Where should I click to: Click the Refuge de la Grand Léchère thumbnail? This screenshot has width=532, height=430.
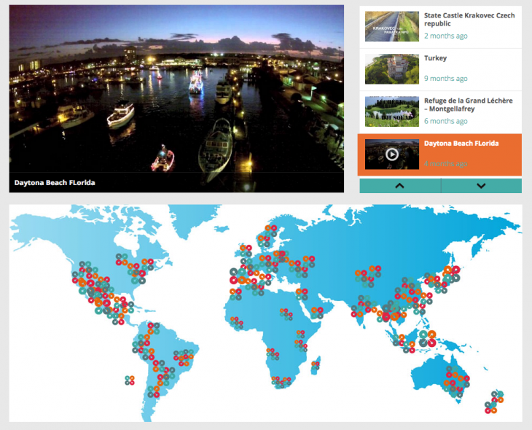coord(392,112)
